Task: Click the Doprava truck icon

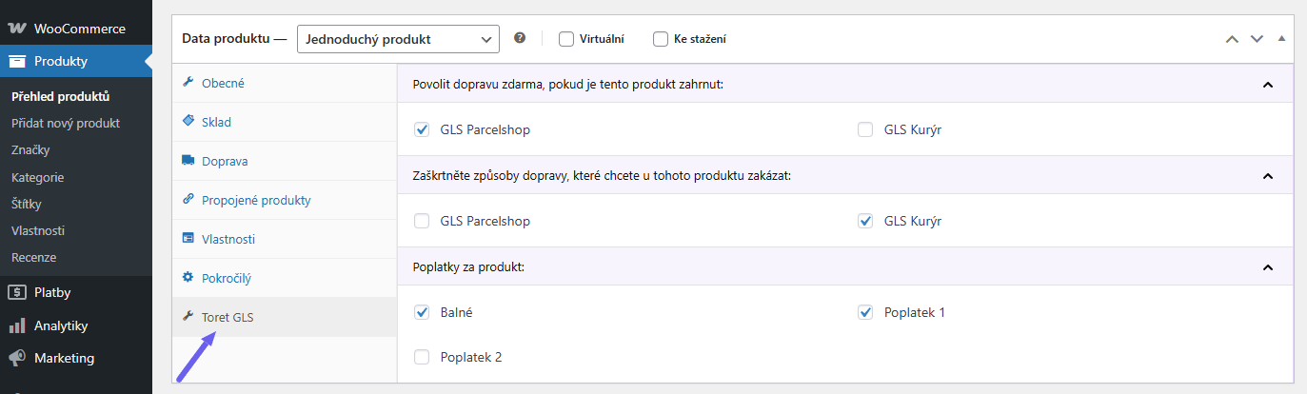Action: tap(188, 161)
